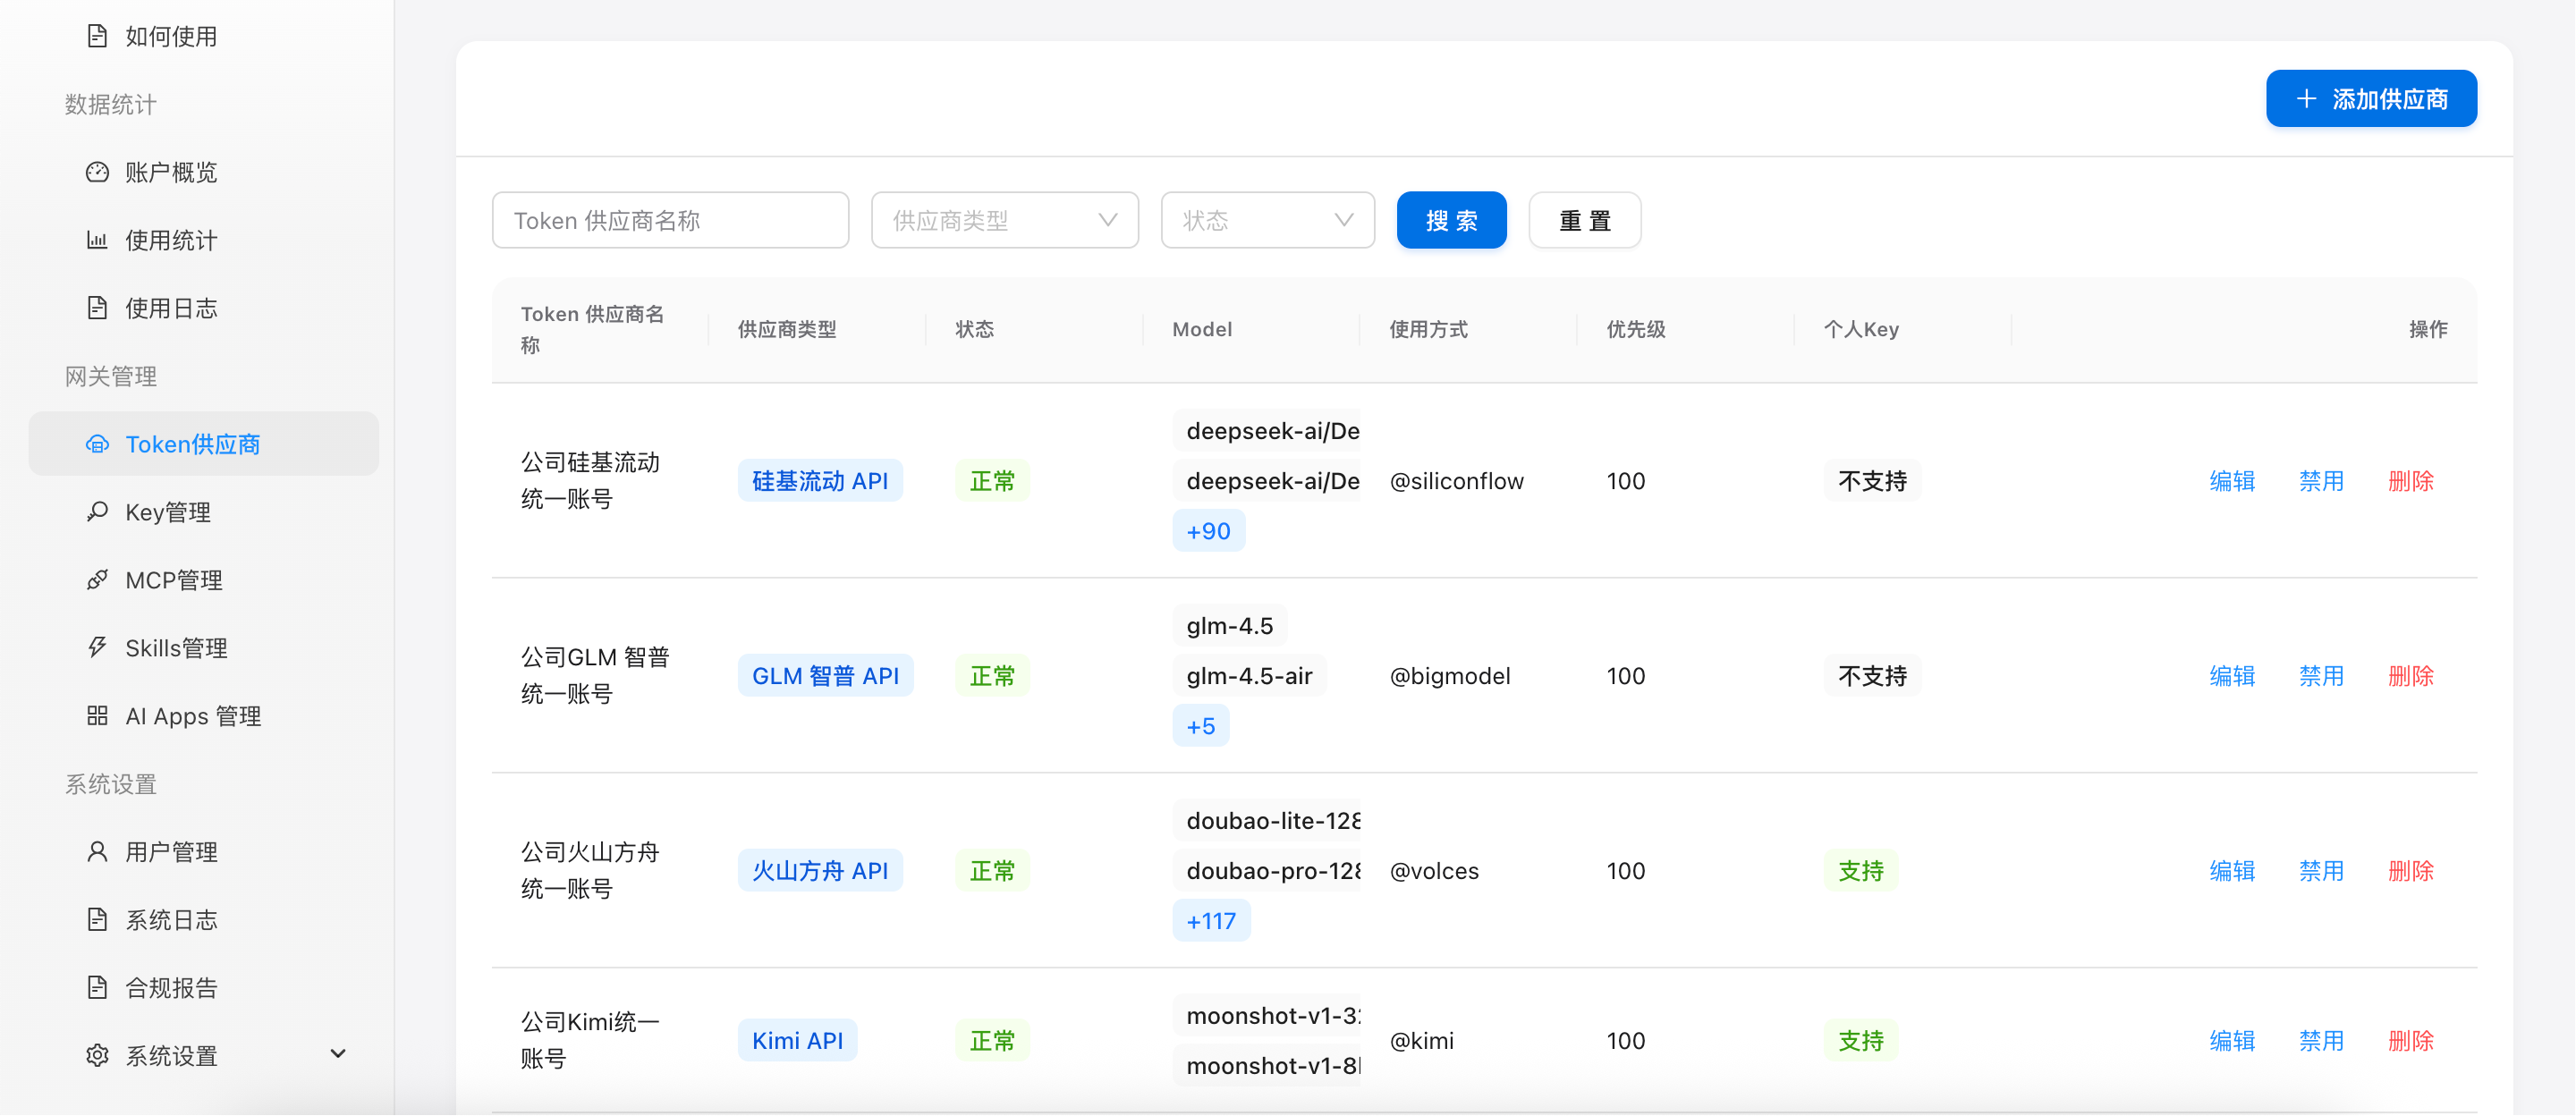Viewport: 2576px width, 1116px height.
Task: Delete the 公司硅基流动统一账号 supplier
Action: (2411, 482)
